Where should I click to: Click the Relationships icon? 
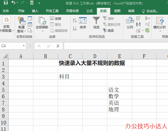pyautogui.click(x=148, y=24)
